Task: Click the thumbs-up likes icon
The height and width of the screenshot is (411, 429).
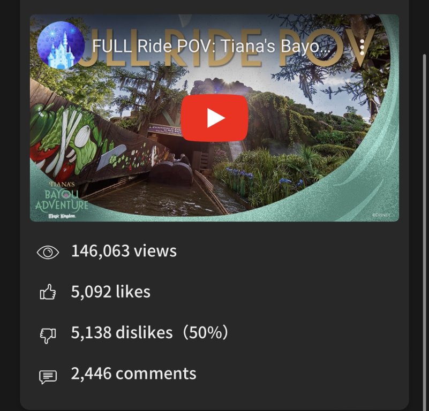Action: (48, 292)
